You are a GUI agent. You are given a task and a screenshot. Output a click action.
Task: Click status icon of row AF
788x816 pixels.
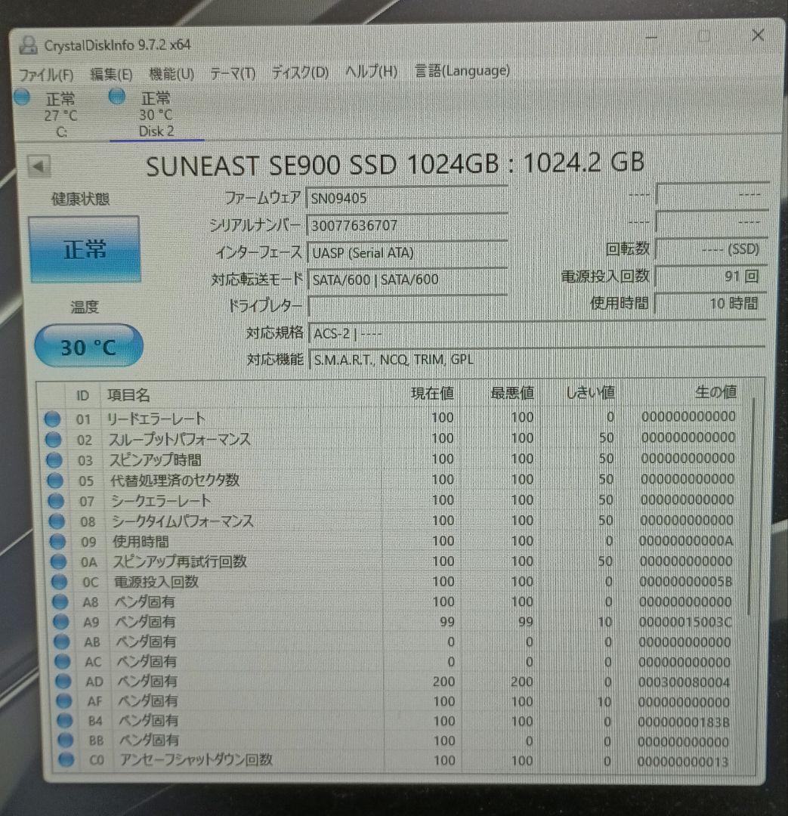pyautogui.click(x=64, y=701)
